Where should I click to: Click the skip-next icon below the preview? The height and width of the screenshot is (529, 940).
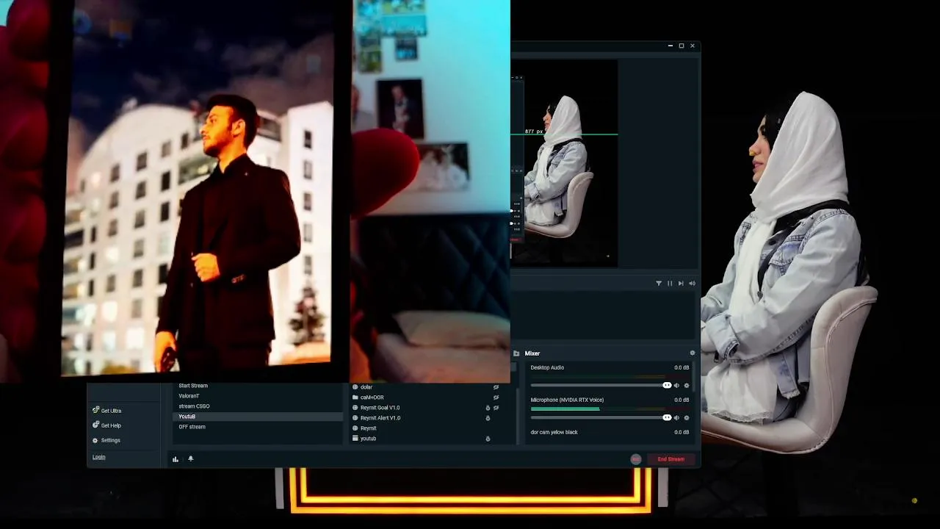[681, 283]
